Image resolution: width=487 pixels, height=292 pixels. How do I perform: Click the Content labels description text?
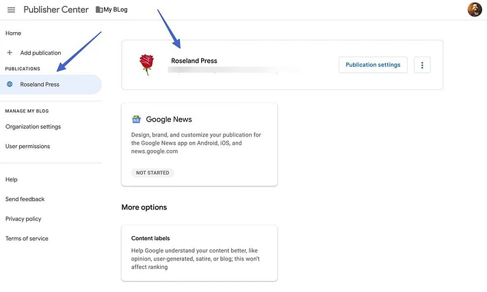[196, 259]
